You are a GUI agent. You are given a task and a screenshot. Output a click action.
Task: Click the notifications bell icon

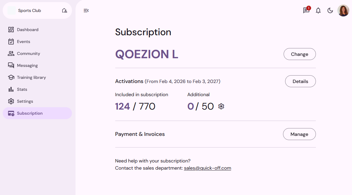(x=318, y=11)
